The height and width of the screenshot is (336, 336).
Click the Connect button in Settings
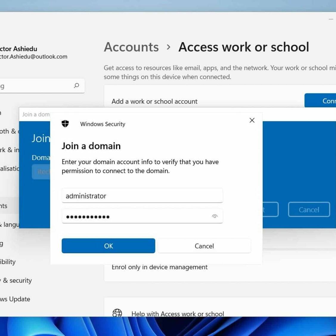[320, 101]
